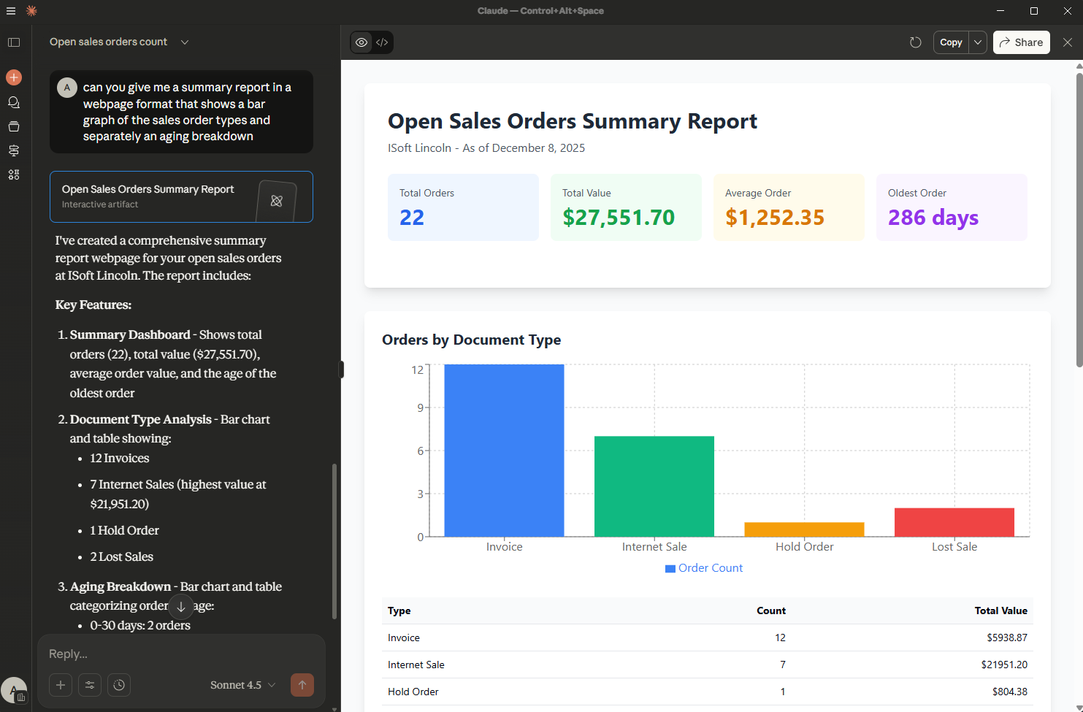The image size is (1083, 712).
Task: Jump to latest message with down arrow
Action: coord(181,606)
